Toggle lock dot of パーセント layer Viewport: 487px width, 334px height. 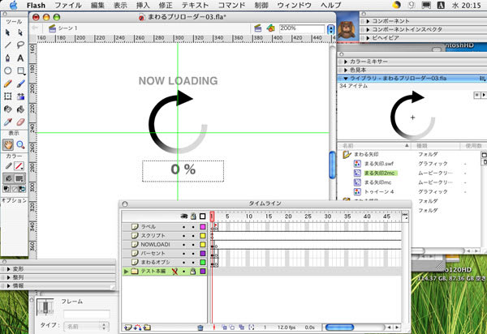193,254
